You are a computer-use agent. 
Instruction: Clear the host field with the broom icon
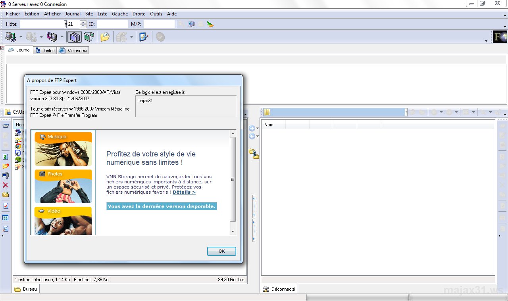(210, 24)
